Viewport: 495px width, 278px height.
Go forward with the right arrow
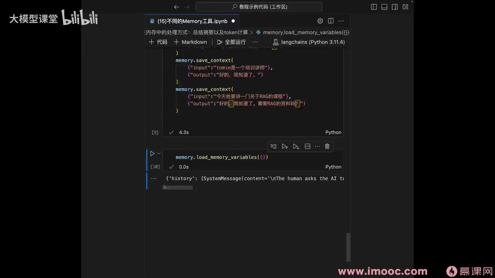pyautogui.click(x=187, y=7)
